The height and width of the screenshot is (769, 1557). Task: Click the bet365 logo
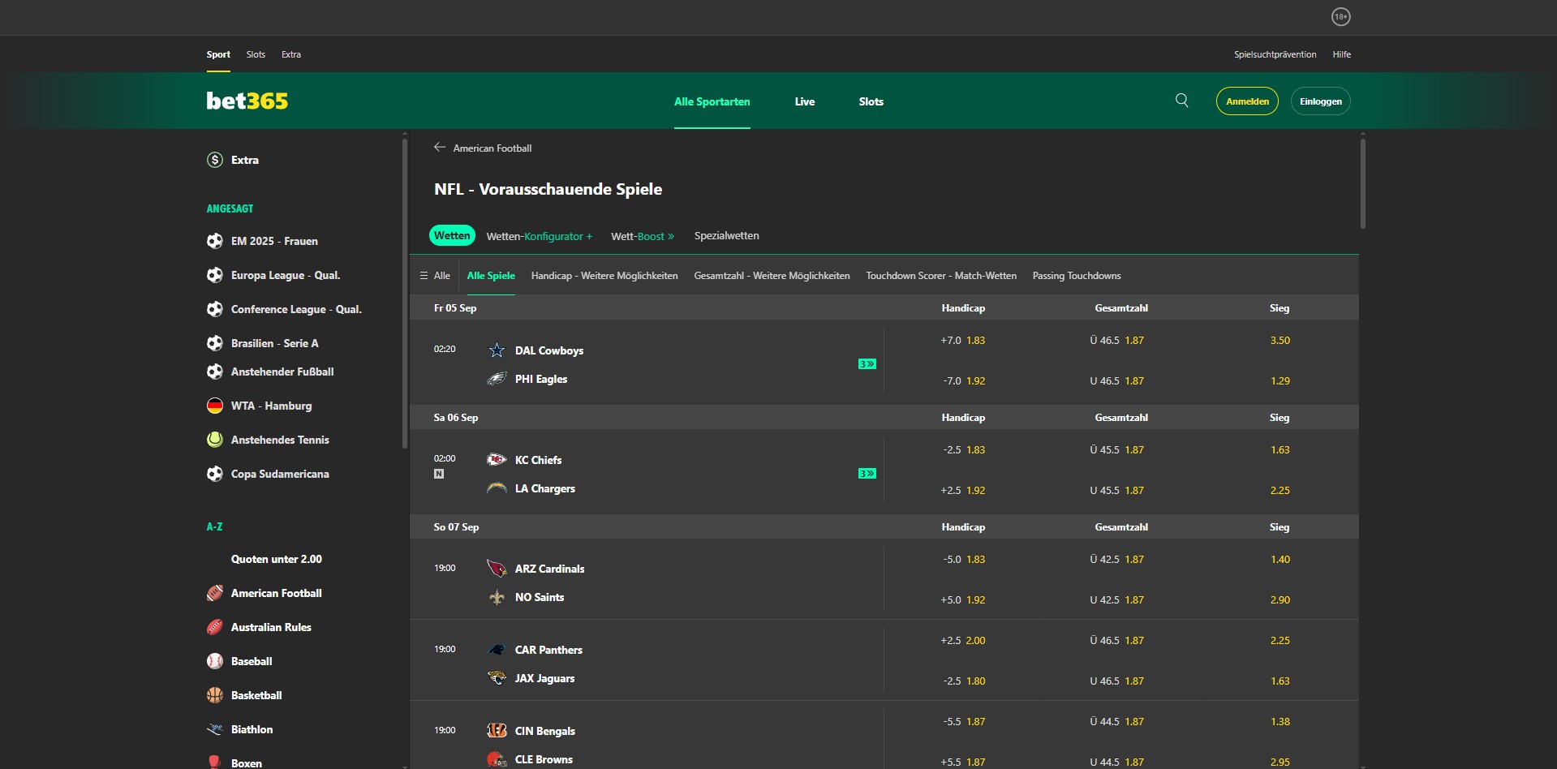click(247, 101)
